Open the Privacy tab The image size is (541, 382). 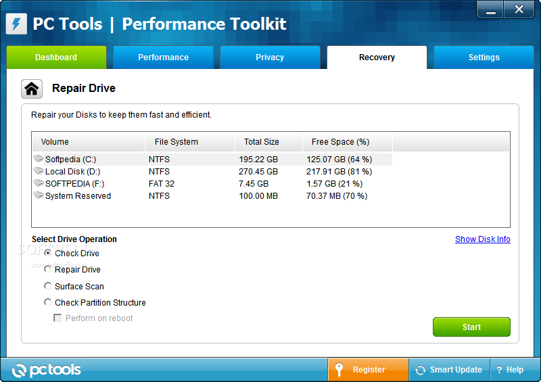(270, 57)
